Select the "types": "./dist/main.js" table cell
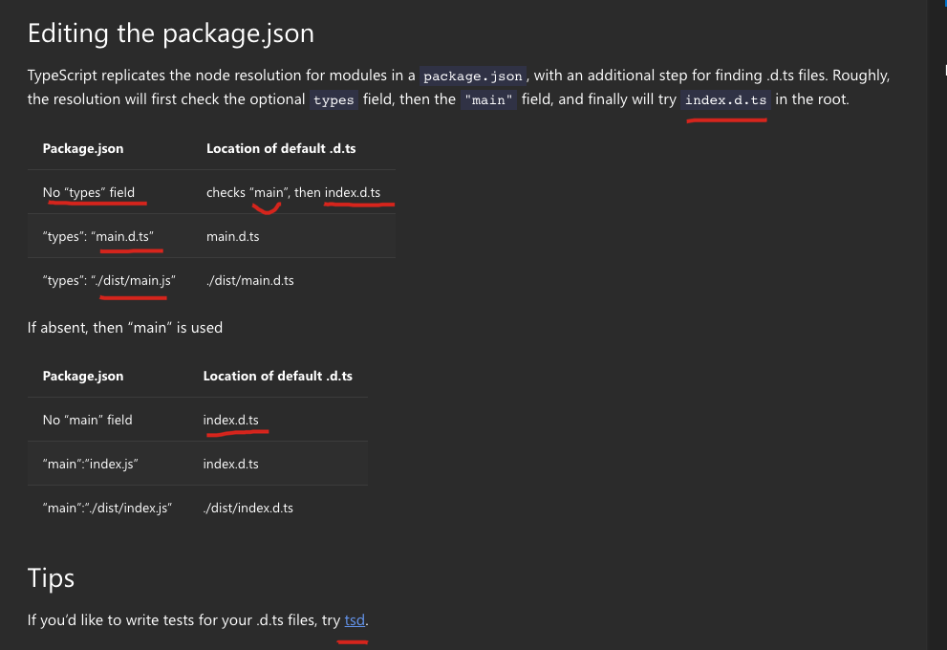The width and height of the screenshot is (947, 650). point(109,280)
